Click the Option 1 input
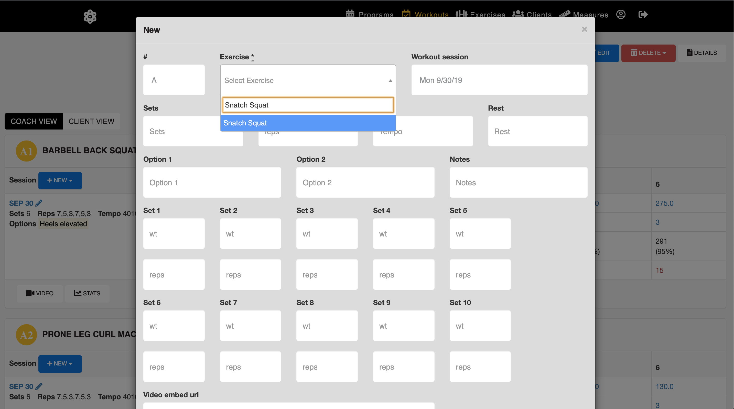 coord(212,182)
